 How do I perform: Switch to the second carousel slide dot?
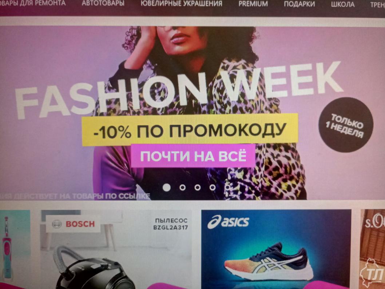tap(182, 188)
